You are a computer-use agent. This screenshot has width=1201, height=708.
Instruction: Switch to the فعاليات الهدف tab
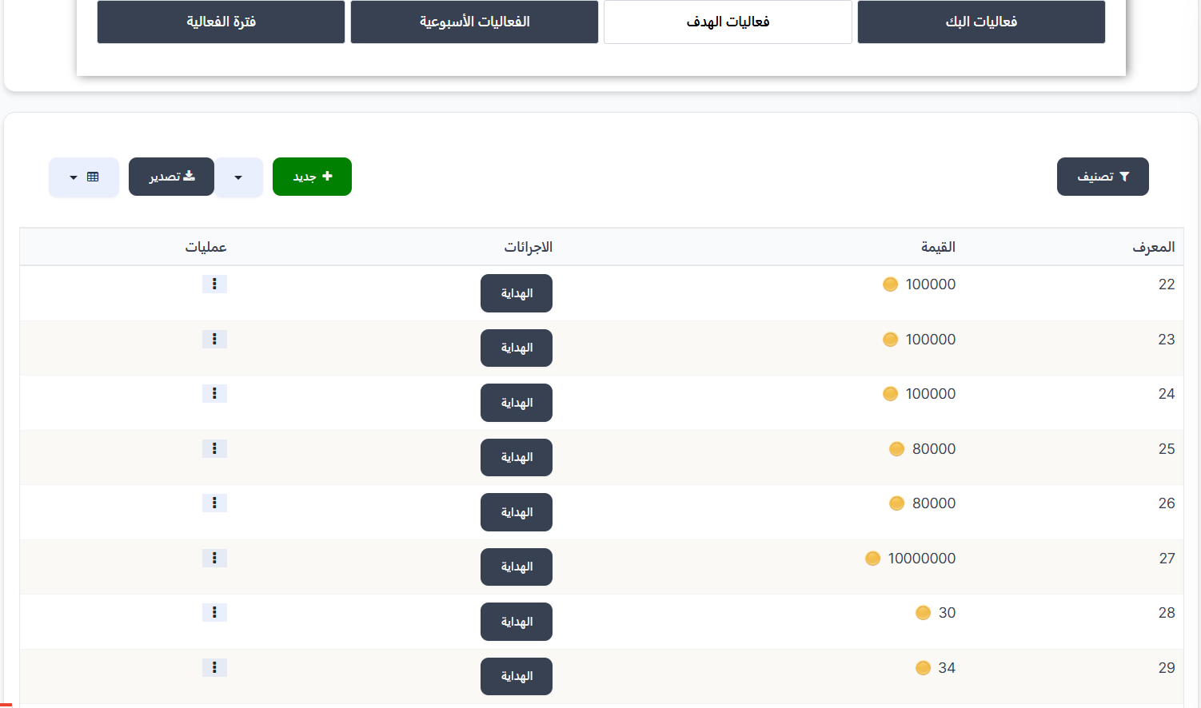pyautogui.click(x=728, y=22)
